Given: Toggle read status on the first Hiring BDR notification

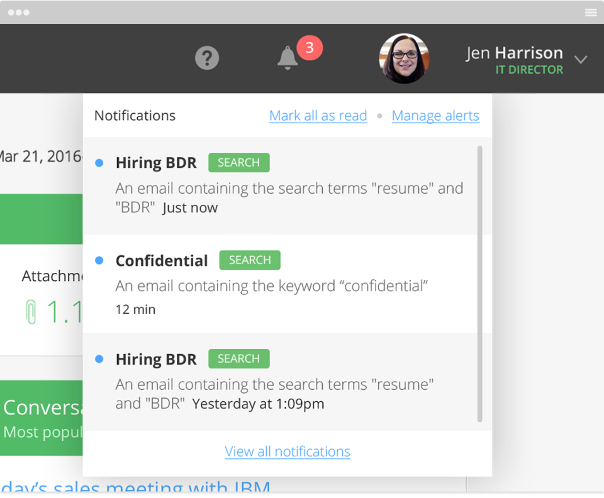Looking at the screenshot, I should (99, 162).
